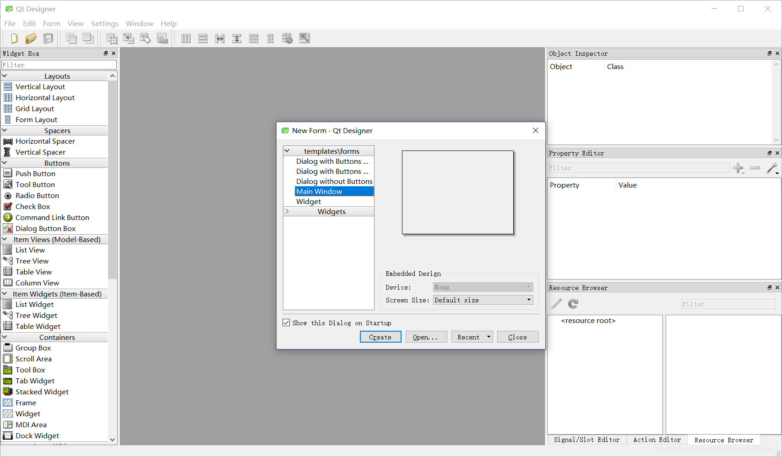Expand the Widgets tree group
Image resolution: width=782 pixels, height=457 pixels.
pyautogui.click(x=287, y=211)
